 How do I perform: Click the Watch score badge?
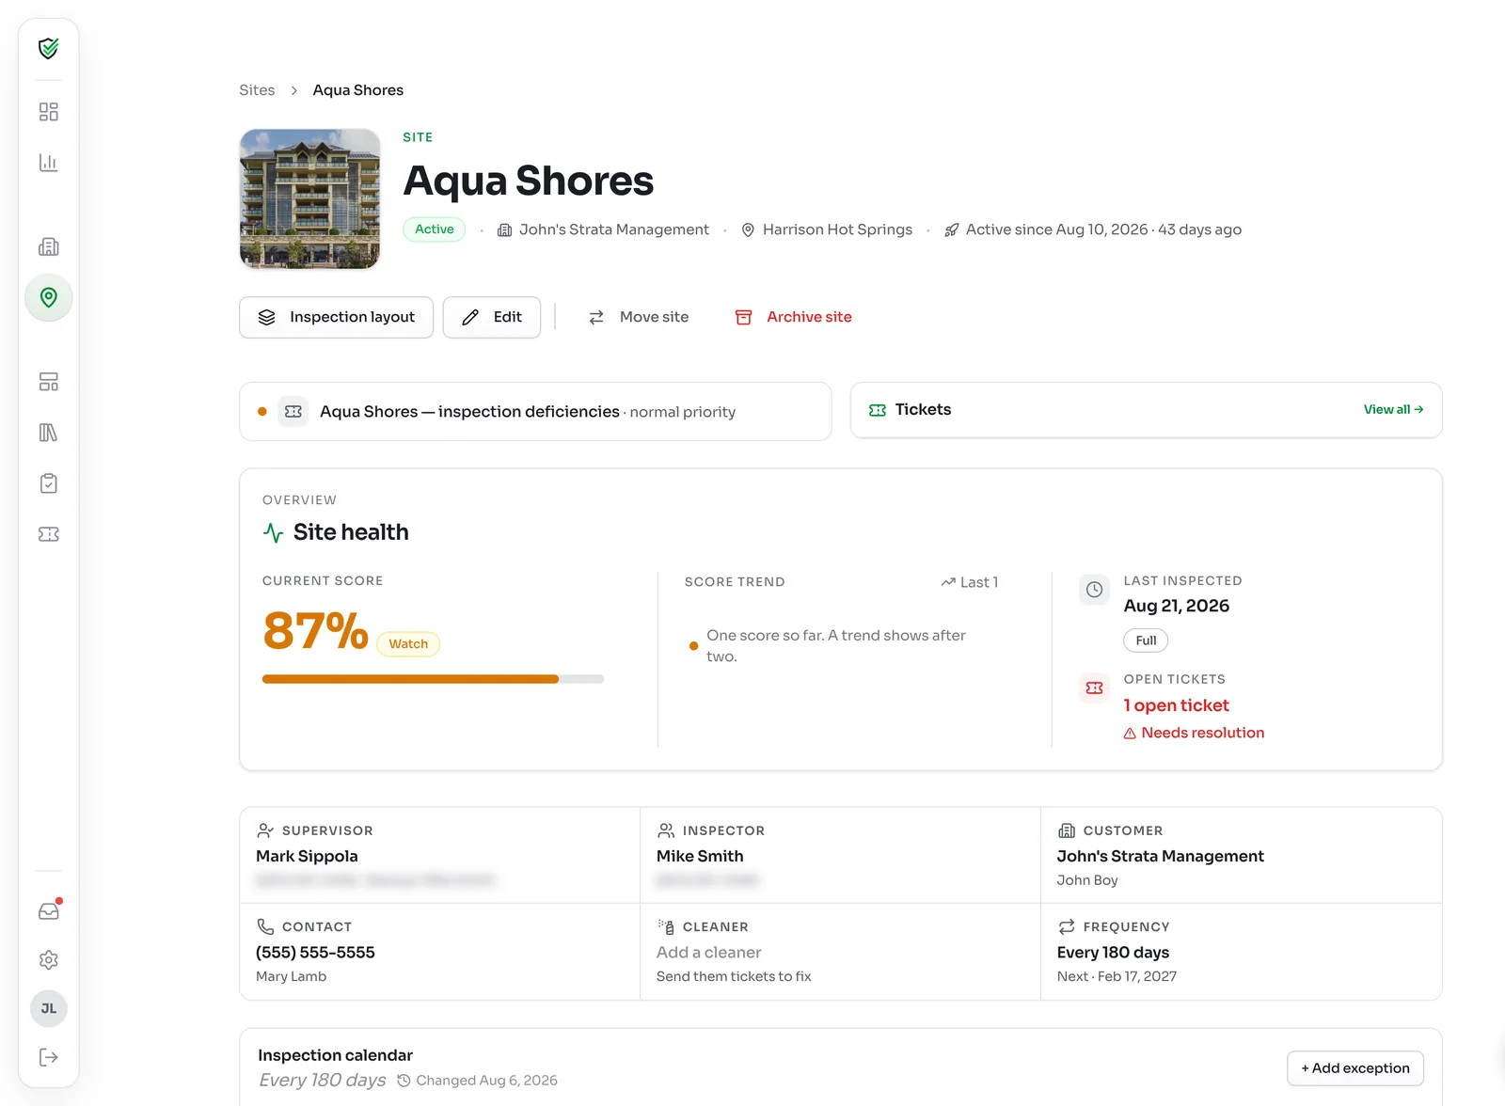[x=408, y=644]
